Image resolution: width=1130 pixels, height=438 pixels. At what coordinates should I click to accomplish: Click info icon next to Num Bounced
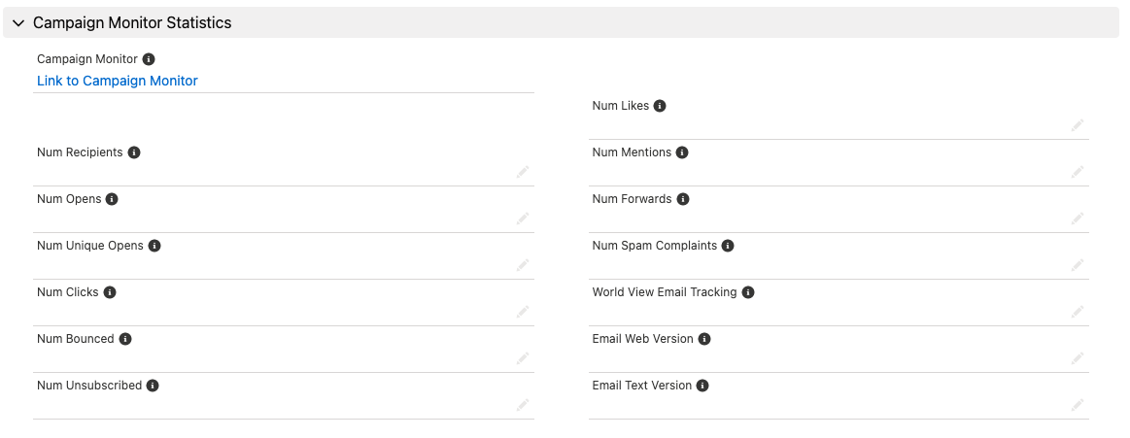[x=125, y=339]
